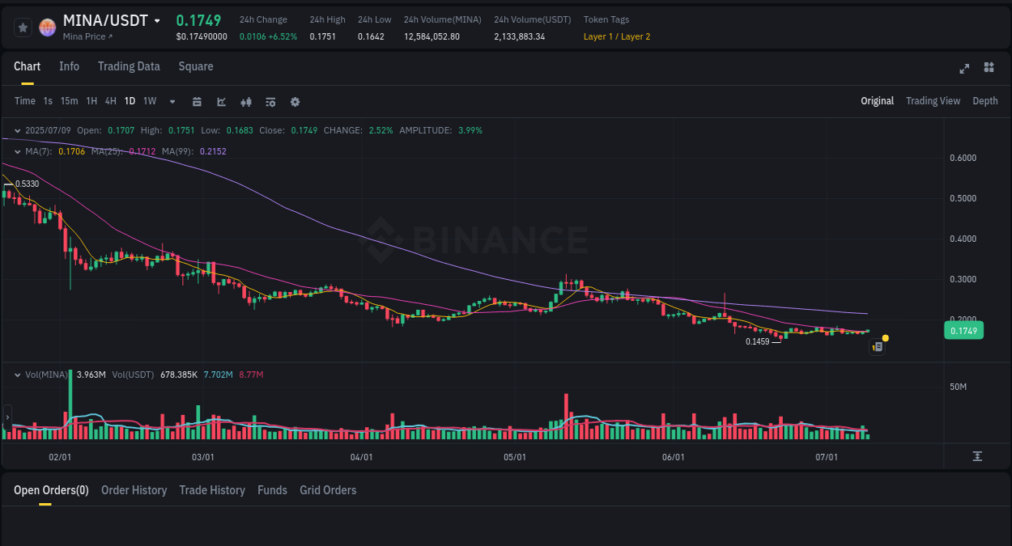This screenshot has width=1012, height=546.
Task: Open the grid layout icon top right
Action: click(989, 69)
